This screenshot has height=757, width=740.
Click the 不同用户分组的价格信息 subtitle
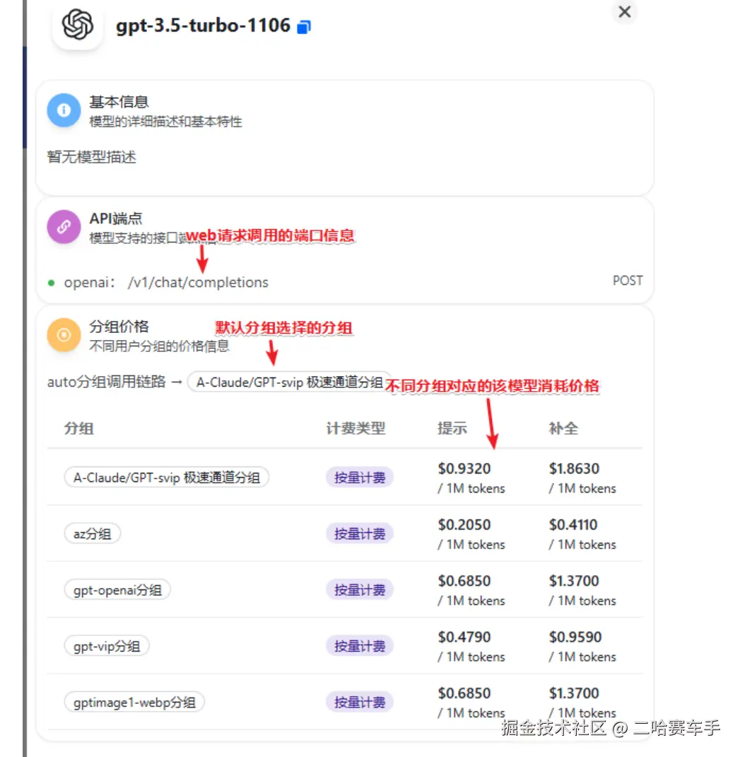click(x=159, y=346)
